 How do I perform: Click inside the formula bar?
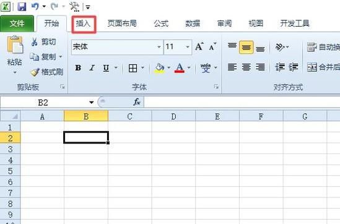[242, 102]
